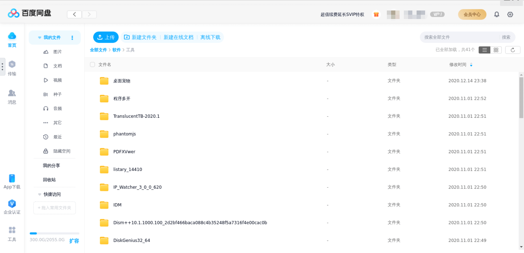The image size is (524, 253).
Task: Switch to grid view icon
Action: pyautogui.click(x=496, y=50)
